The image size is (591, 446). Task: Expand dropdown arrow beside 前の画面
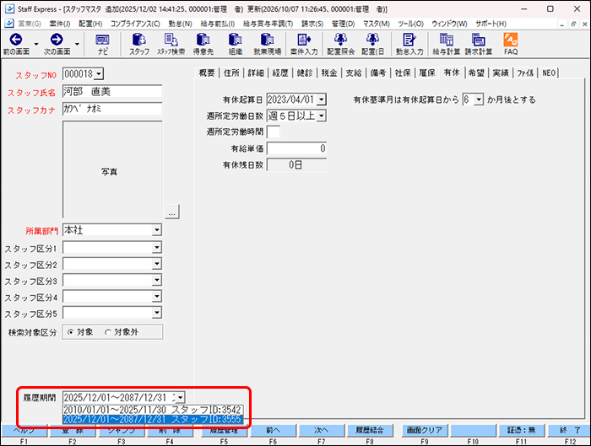pos(36,44)
